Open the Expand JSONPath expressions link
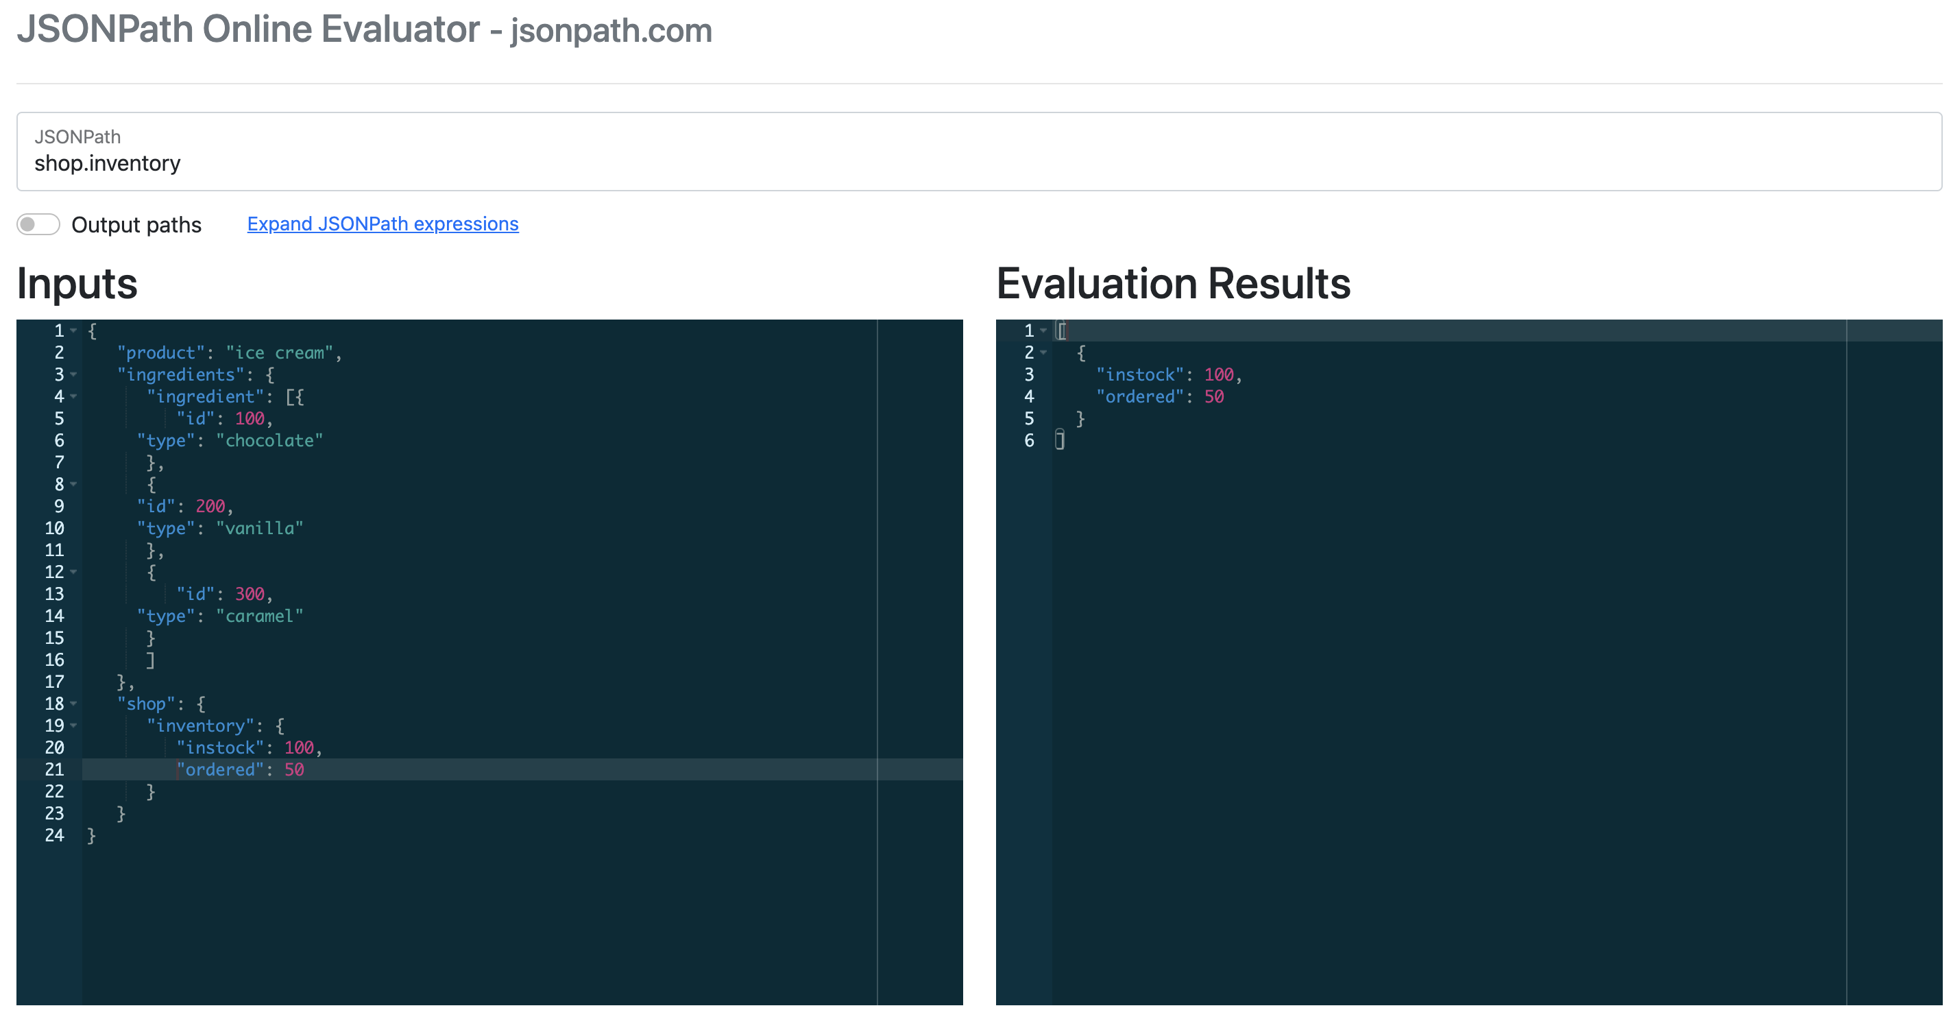1951x1019 pixels. pos(383,224)
